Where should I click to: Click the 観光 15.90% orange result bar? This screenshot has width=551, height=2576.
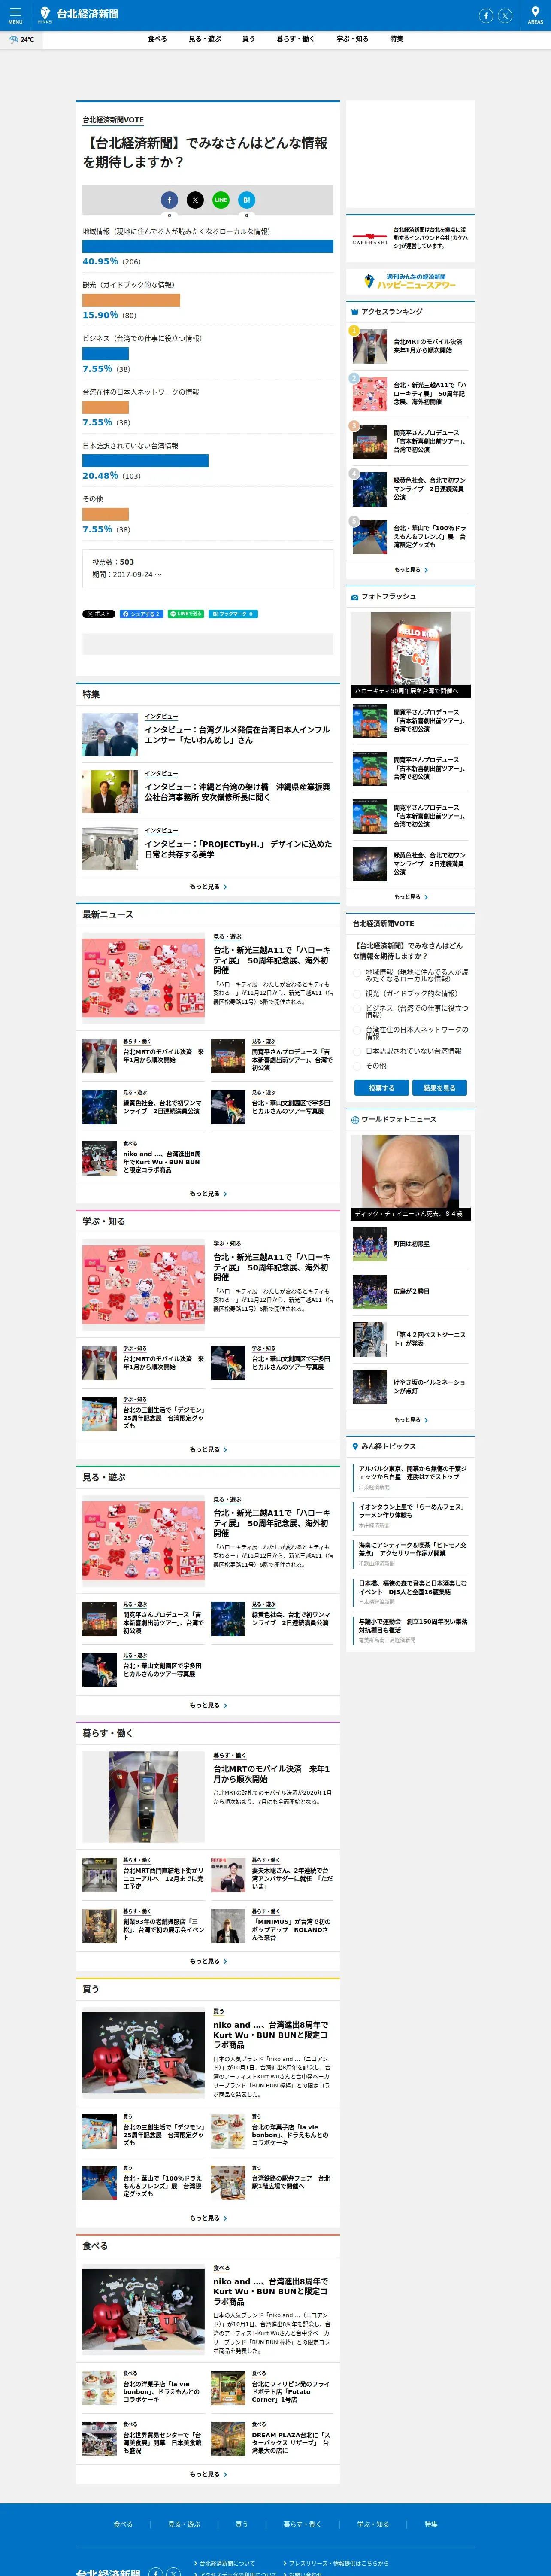pos(131,300)
